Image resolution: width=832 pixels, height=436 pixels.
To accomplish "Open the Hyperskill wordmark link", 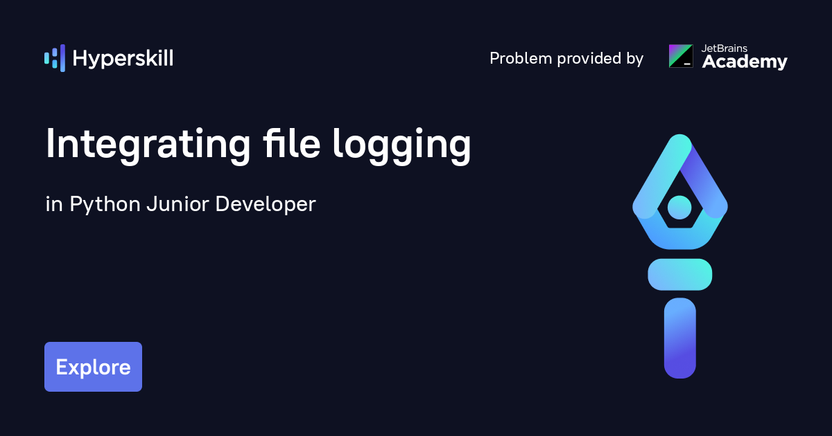I will [x=123, y=59].
